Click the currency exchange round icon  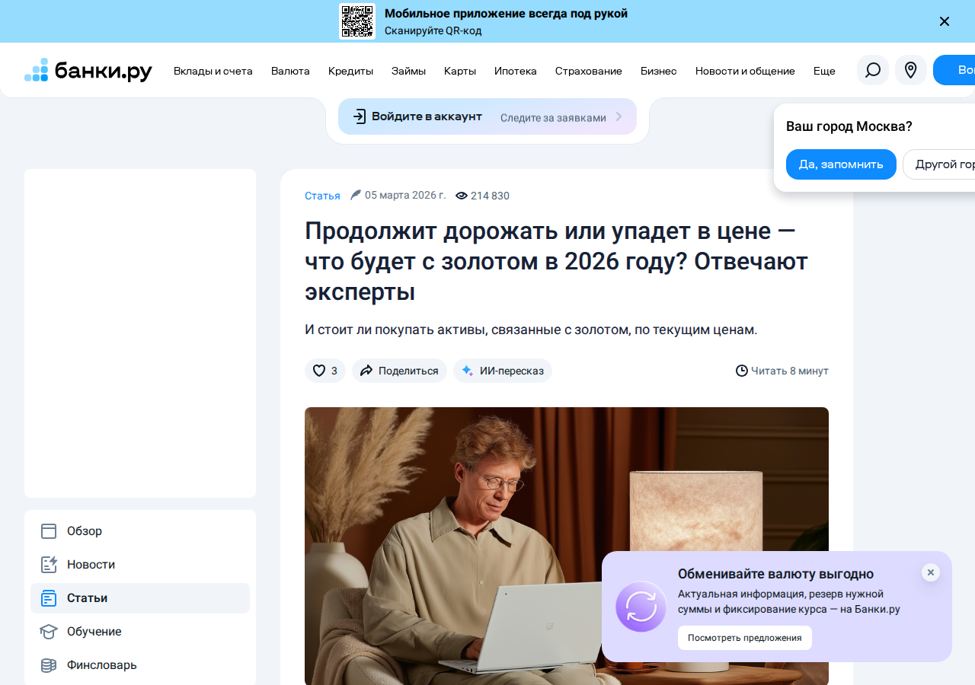click(x=641, y=607)
